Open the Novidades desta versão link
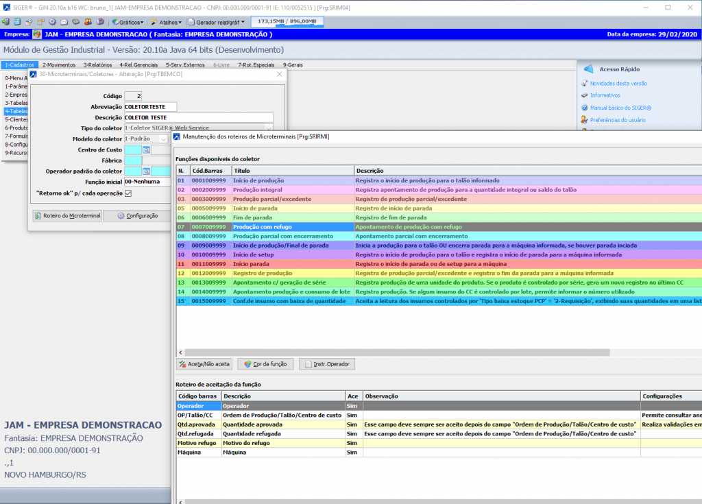The height and width of the screenshot is (504, 702). click(618, 83)
